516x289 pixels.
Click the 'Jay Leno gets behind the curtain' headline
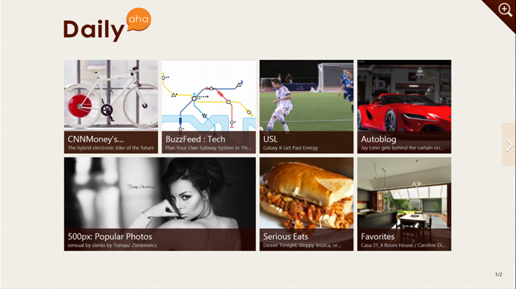click(x=401, y=148)
